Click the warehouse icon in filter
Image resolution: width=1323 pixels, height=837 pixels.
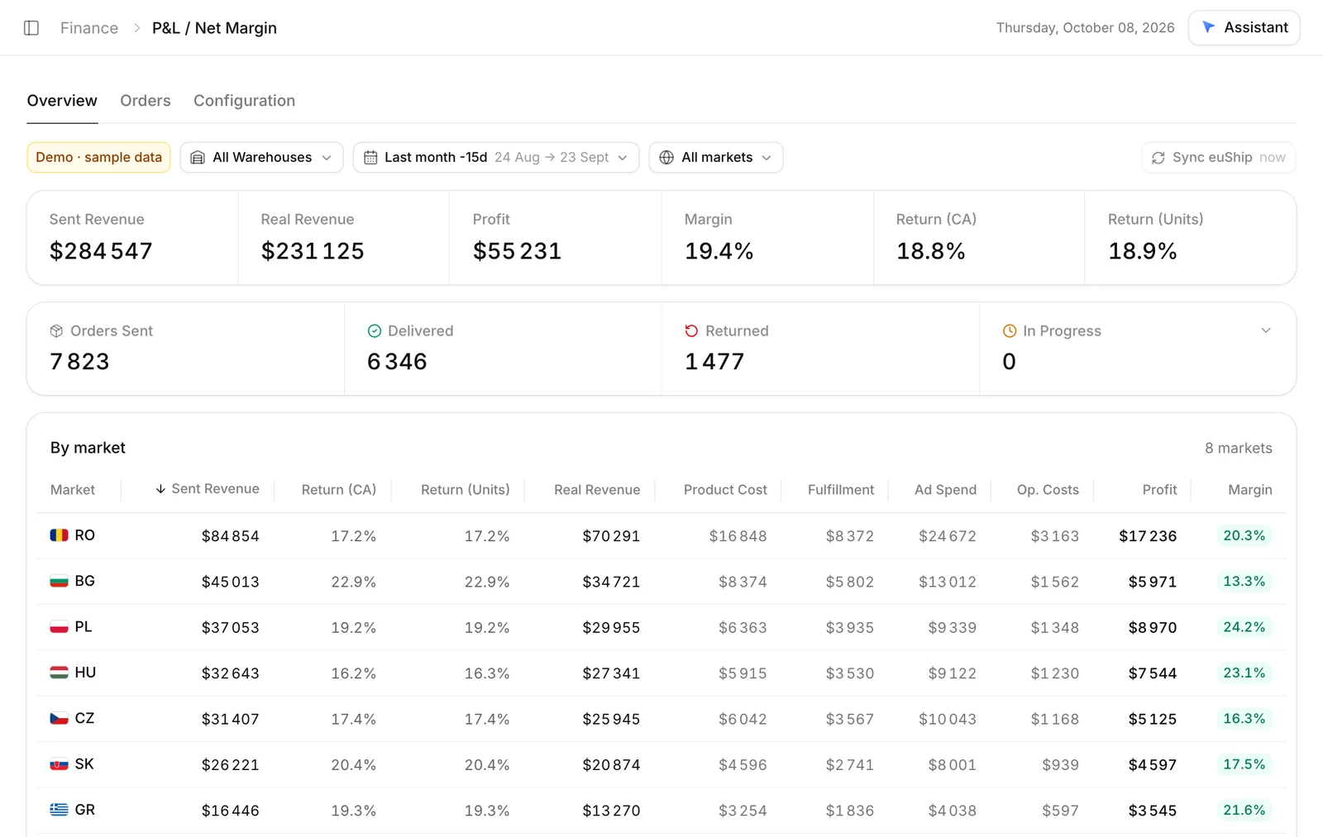coord(198,158)
